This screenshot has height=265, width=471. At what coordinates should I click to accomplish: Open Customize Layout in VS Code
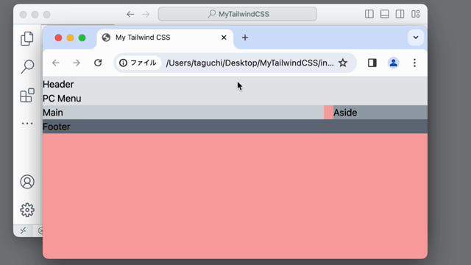pos(415,14)
